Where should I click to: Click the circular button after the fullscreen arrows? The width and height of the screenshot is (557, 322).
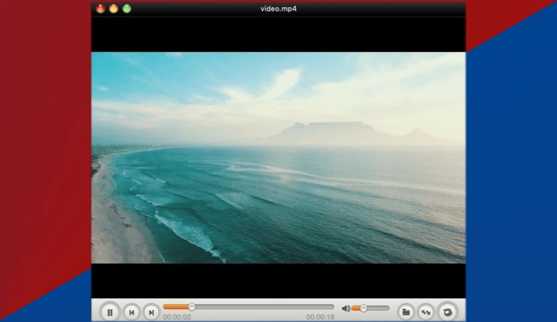pos(447,312)
